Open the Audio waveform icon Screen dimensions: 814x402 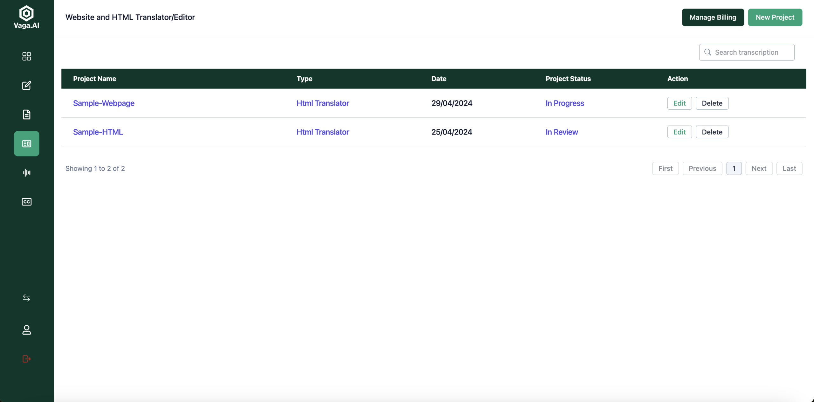point(26,172)
